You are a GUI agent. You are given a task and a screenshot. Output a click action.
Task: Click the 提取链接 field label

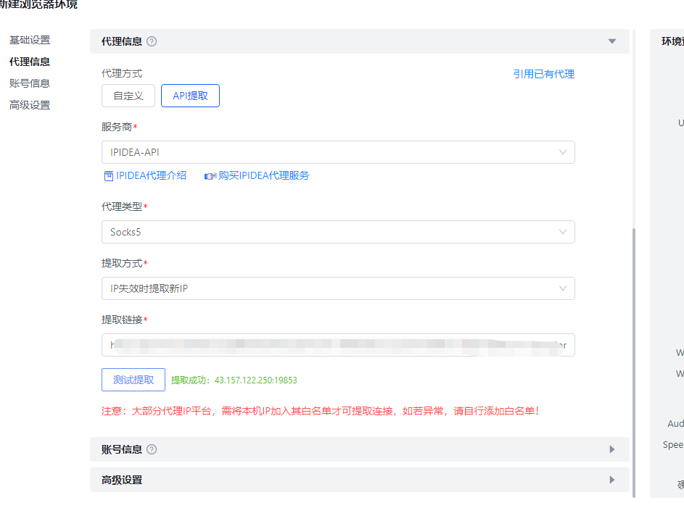tap(122, 320)
